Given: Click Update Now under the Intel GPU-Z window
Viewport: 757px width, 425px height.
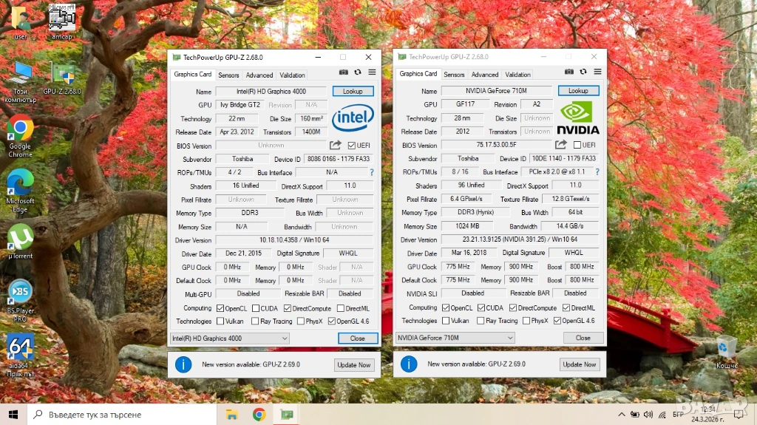Looking at the screenshot, I should (354, 364).
